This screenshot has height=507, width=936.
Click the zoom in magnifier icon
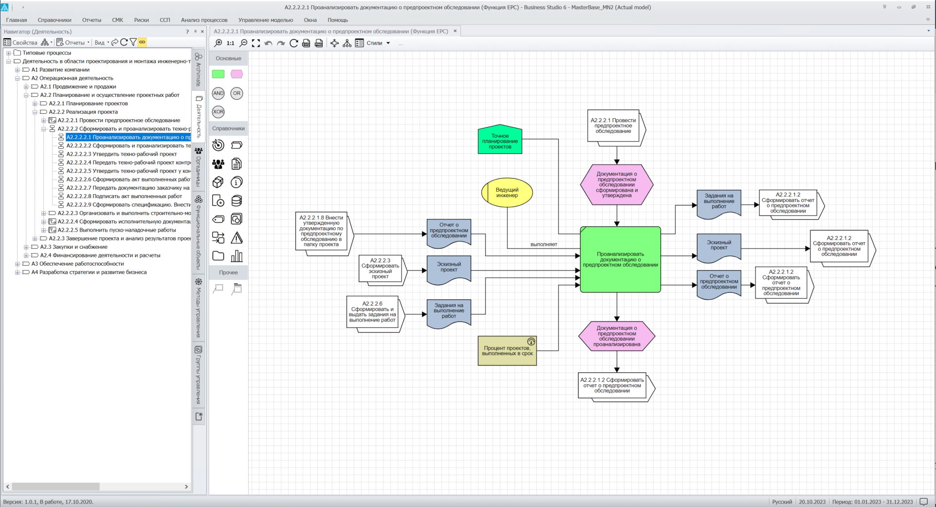[218, 43]
